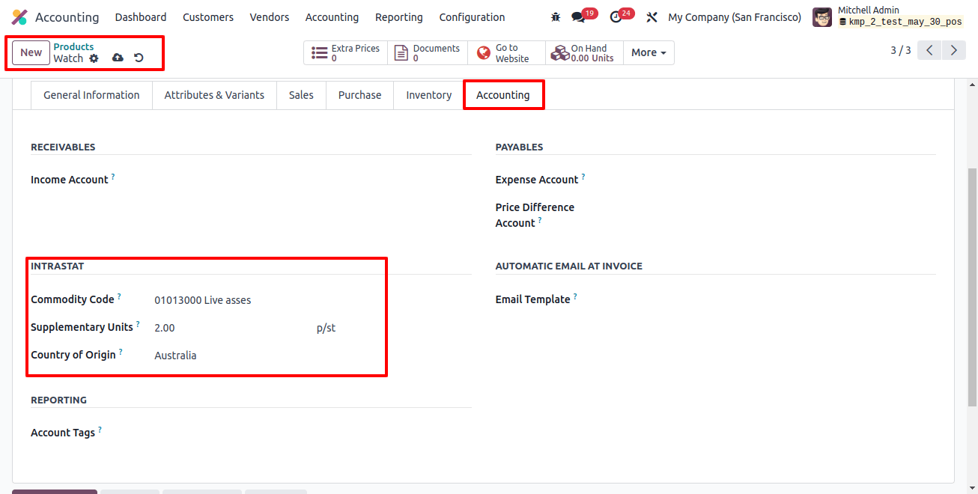The height and width of the screenshot is (494, 978).
Task: Select the Accounting form tab
Action: click(x=503, y=95)
